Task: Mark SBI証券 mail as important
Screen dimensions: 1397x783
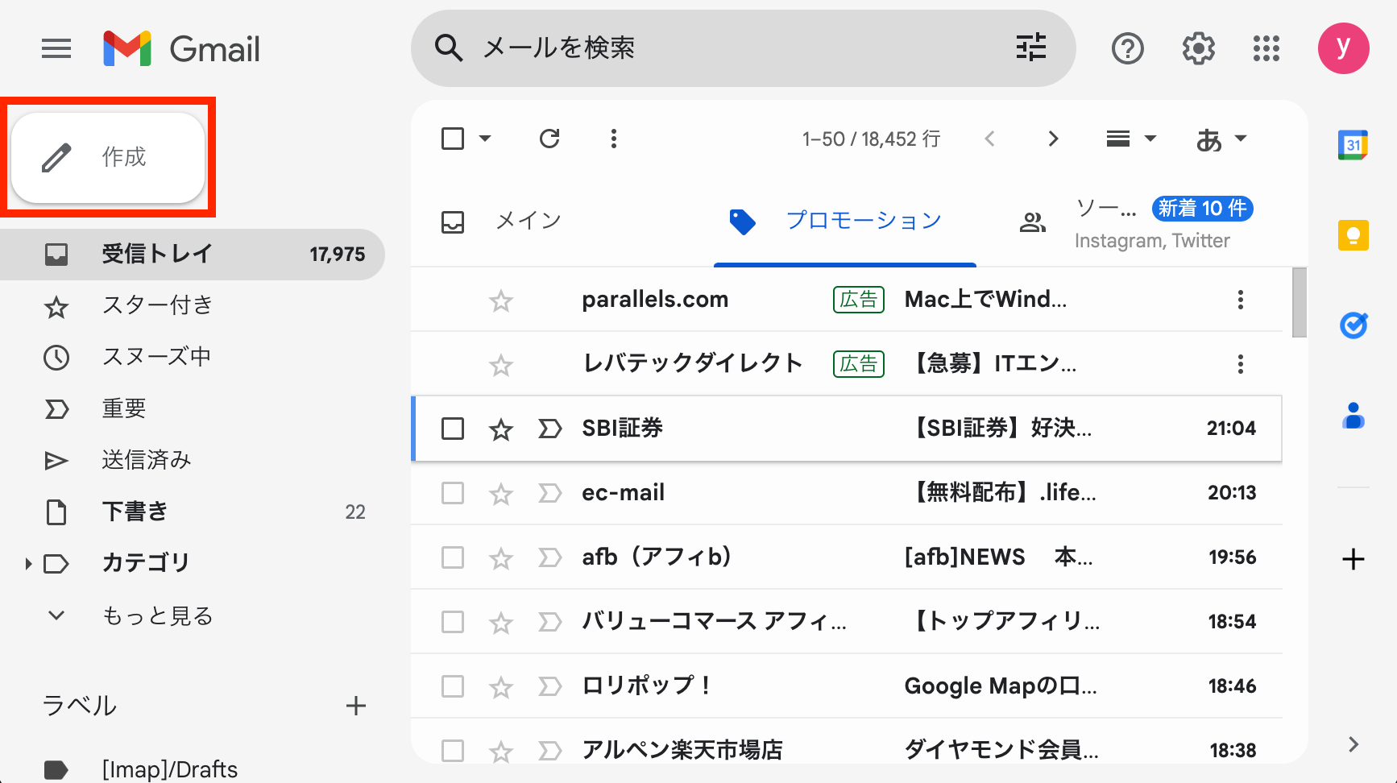Action: coord(549,429)
